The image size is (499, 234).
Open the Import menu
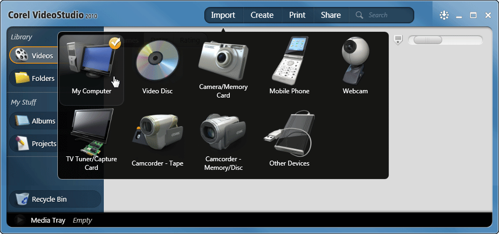coord(223,15)
